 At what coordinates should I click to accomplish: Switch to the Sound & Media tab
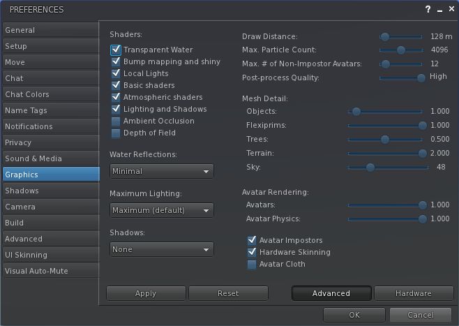click(x=50, y=158)
